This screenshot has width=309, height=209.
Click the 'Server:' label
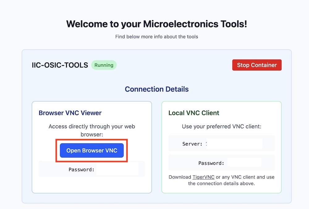(x=193, y=144)
